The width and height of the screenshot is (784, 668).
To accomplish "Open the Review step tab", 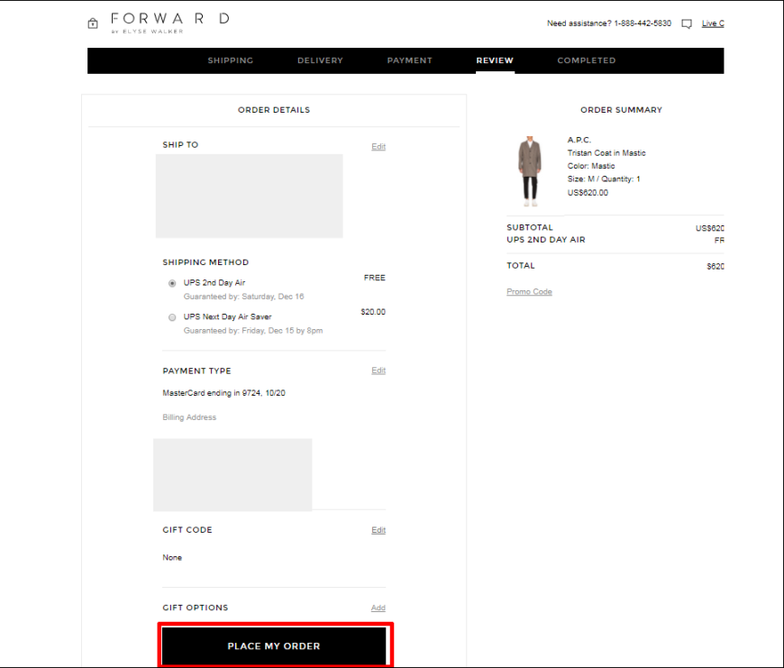I will (x=495, y=60).
